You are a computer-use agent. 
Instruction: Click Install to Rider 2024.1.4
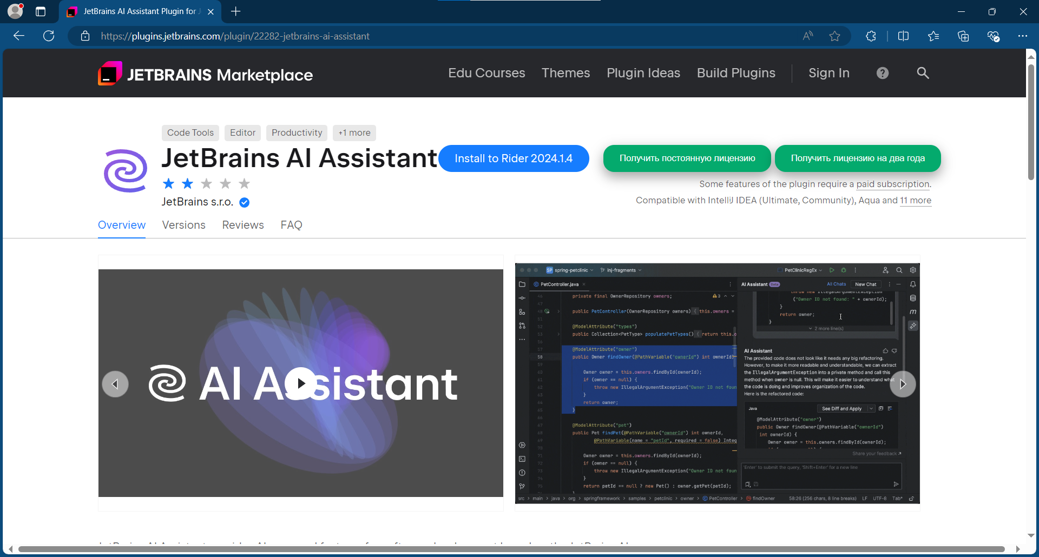pos(514,158)
